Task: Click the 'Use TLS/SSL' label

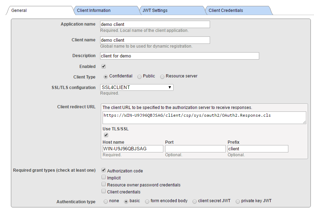Action: pyautogui.click(x=116, y=129)
